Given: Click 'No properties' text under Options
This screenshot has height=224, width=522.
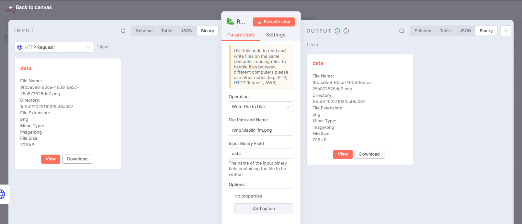Looking at the screenshot, I should click(248, 196).
